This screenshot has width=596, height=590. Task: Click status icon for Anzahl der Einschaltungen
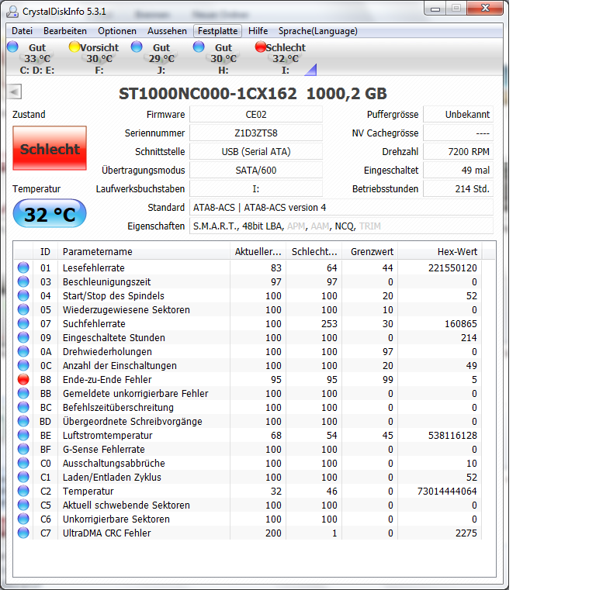click(23, 365)
